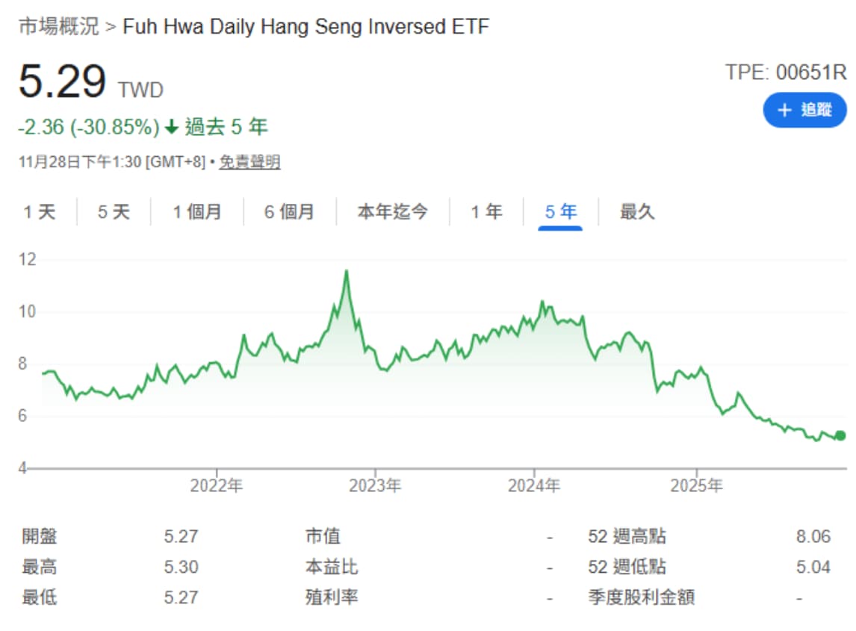Switch to the 5天 time range tab
This screenshot has height=631, width=856.
(x=114, y=212)
